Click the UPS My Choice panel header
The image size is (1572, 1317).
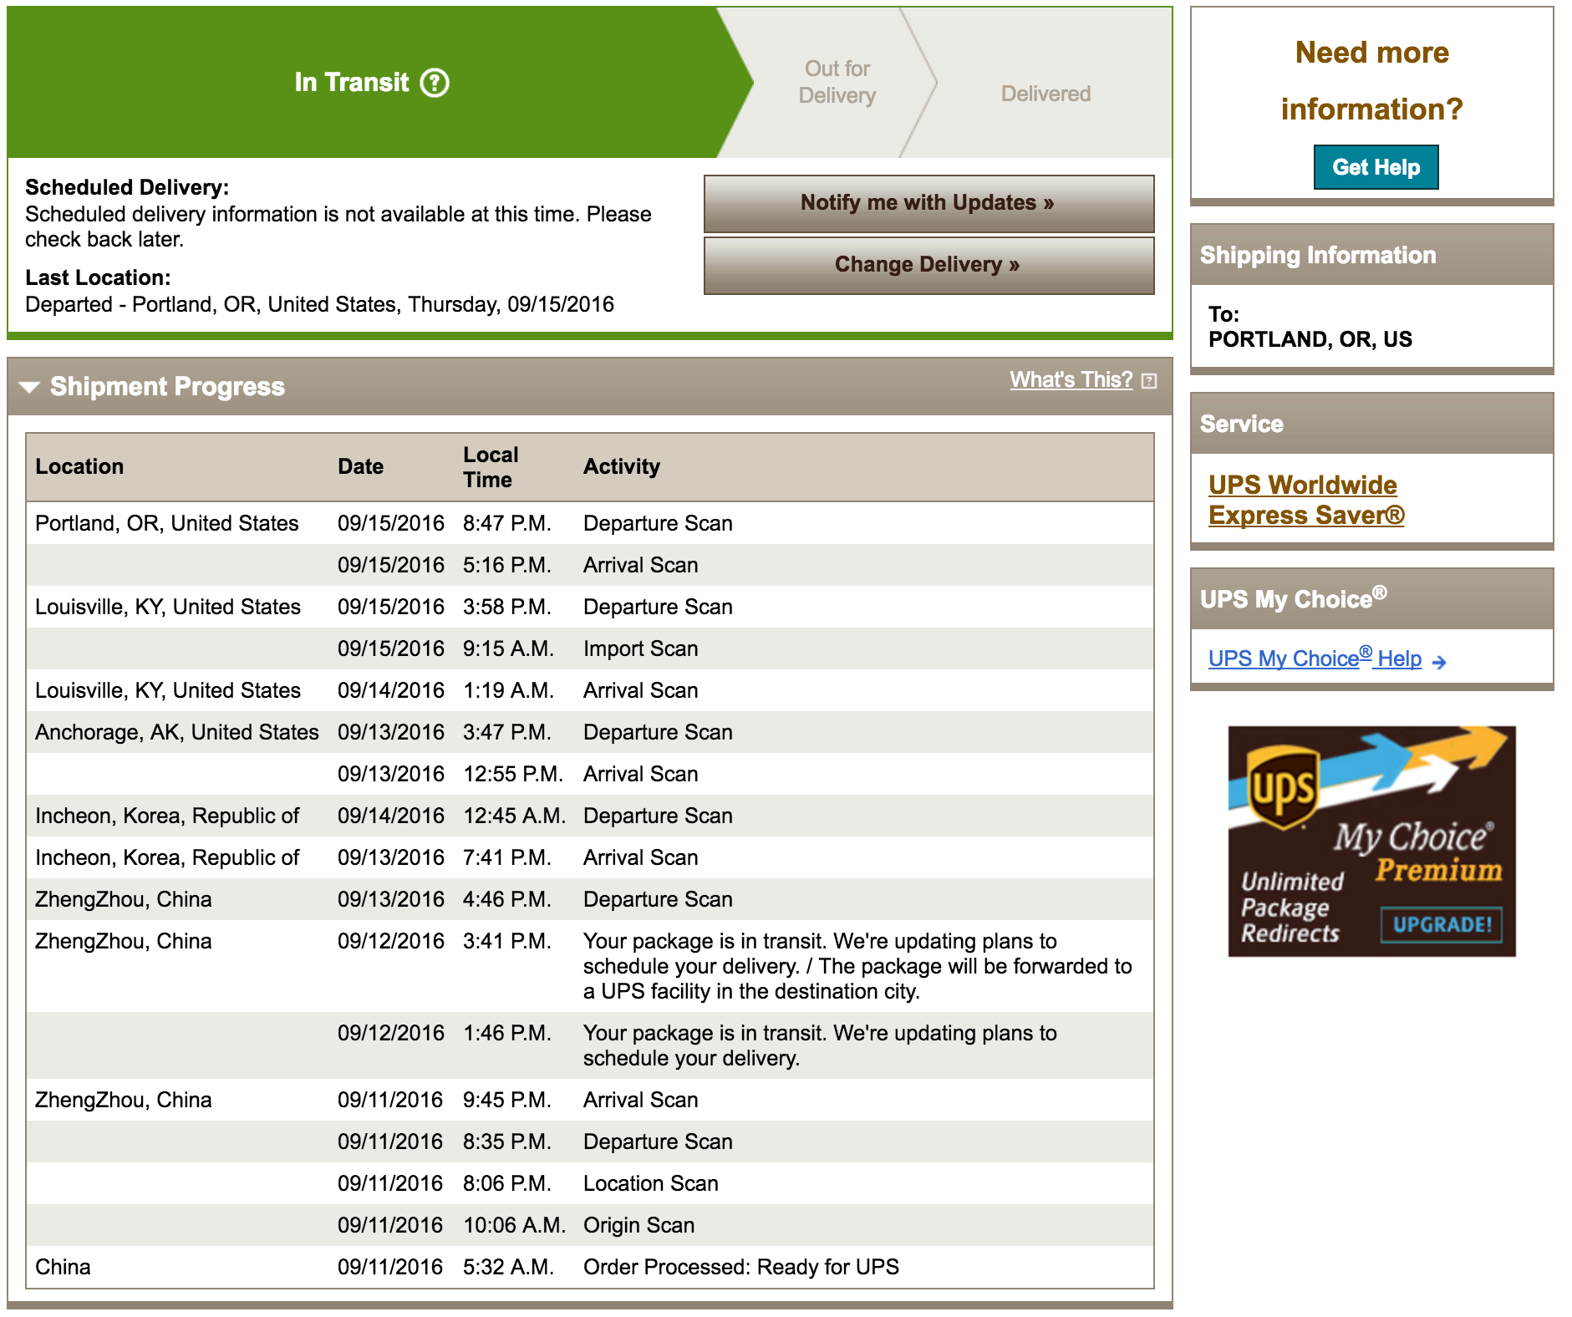click(x=1371, y=599)
